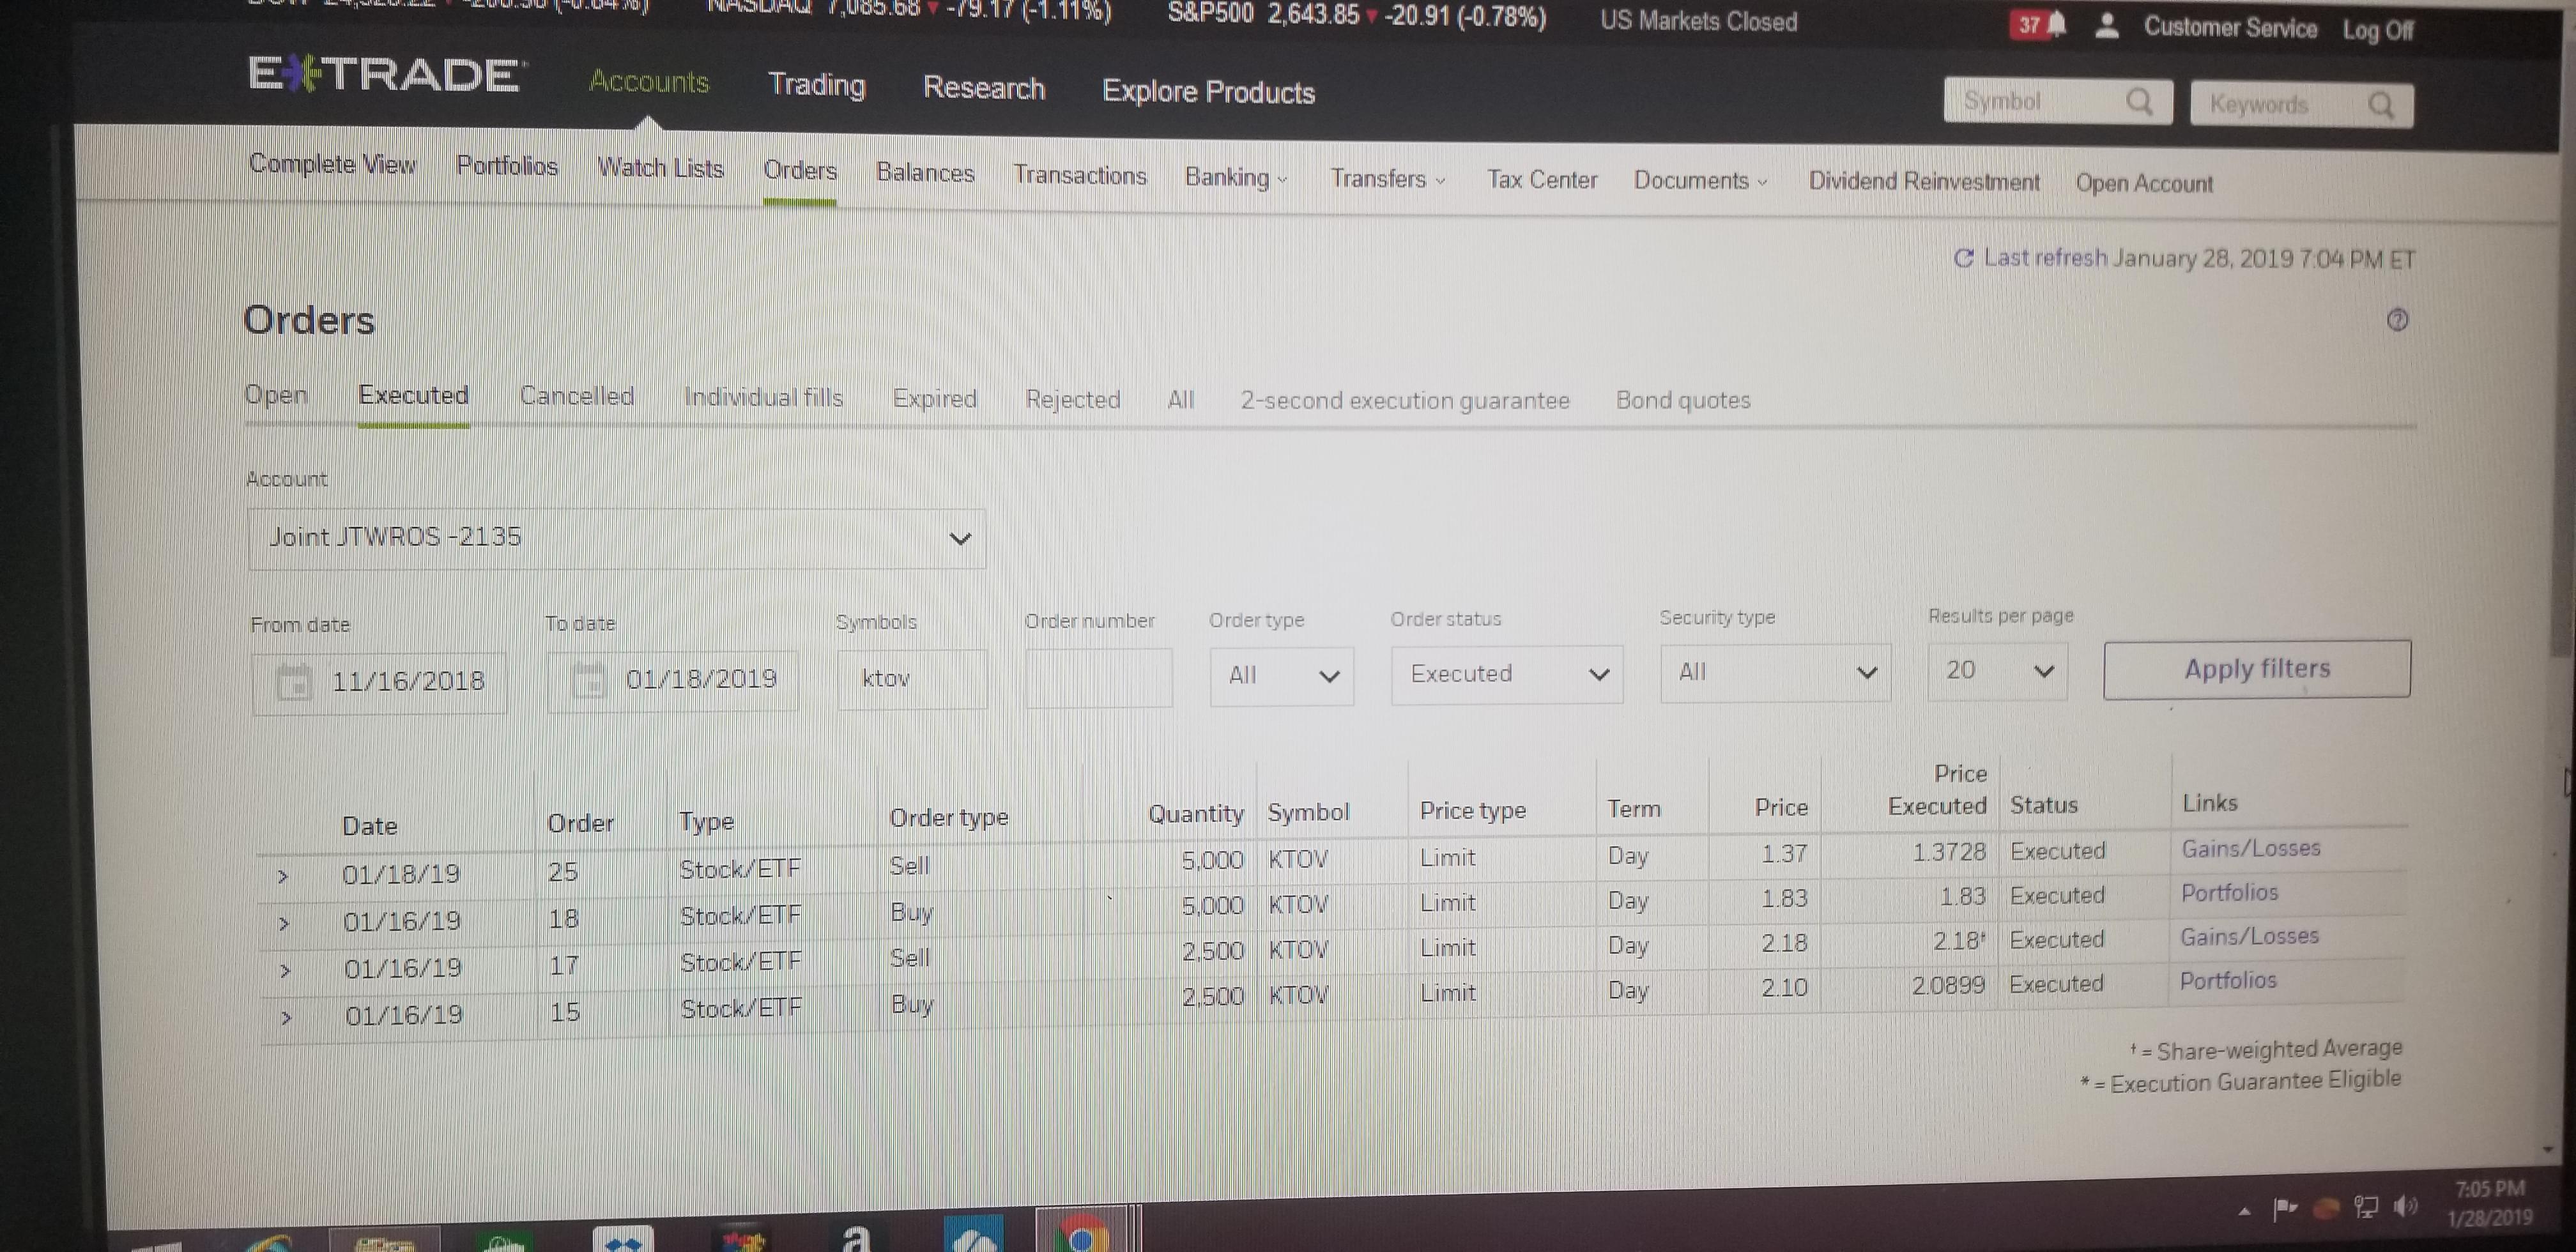Open the Results per page dropdown
Viewport: 2576px width, 1252px height.
point(1997,671)
